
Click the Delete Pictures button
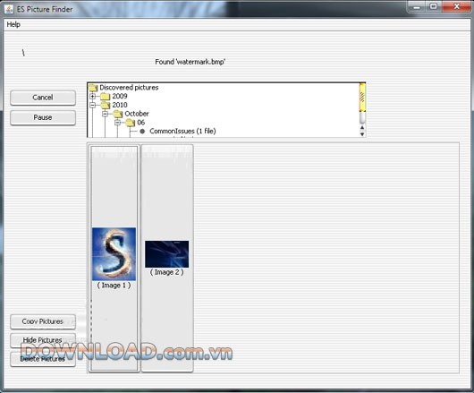click(43, 359)
